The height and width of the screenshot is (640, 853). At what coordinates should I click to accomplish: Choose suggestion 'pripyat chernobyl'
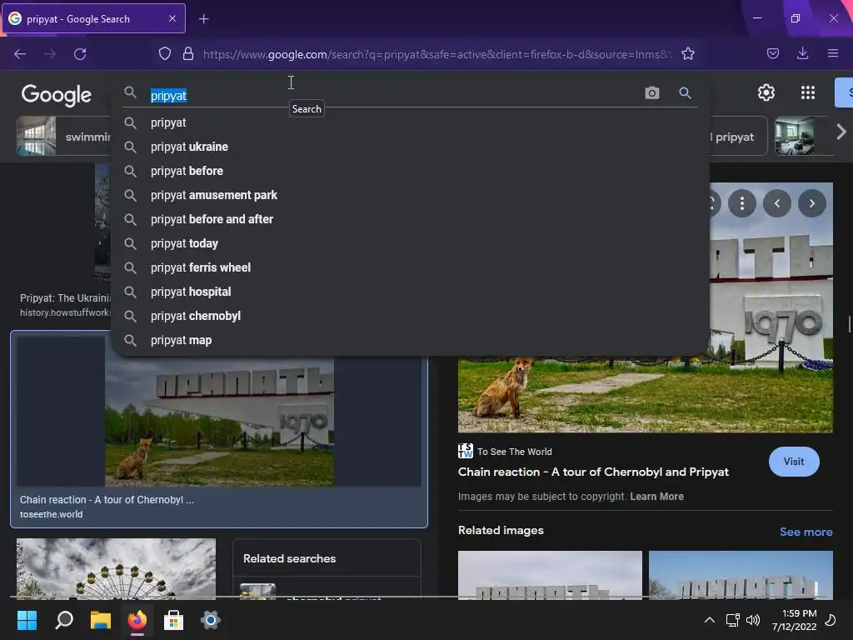click(410, 316)
